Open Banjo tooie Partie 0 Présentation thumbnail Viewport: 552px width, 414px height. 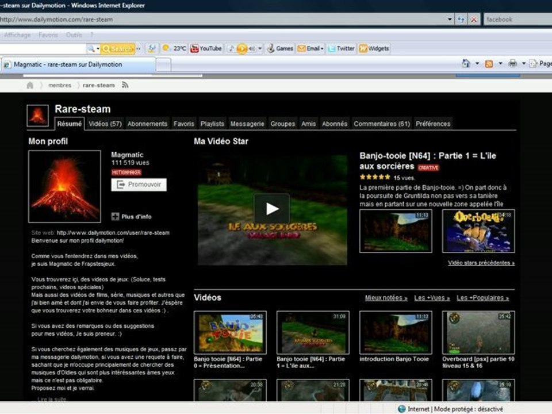pos(230,332)
